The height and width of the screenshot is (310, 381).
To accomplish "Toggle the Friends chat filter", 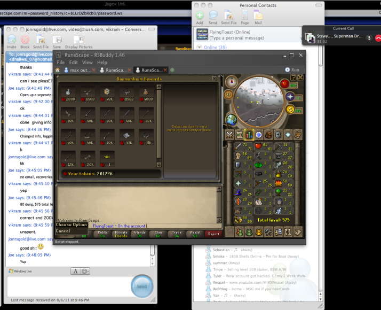I will (x=139, y=234).
